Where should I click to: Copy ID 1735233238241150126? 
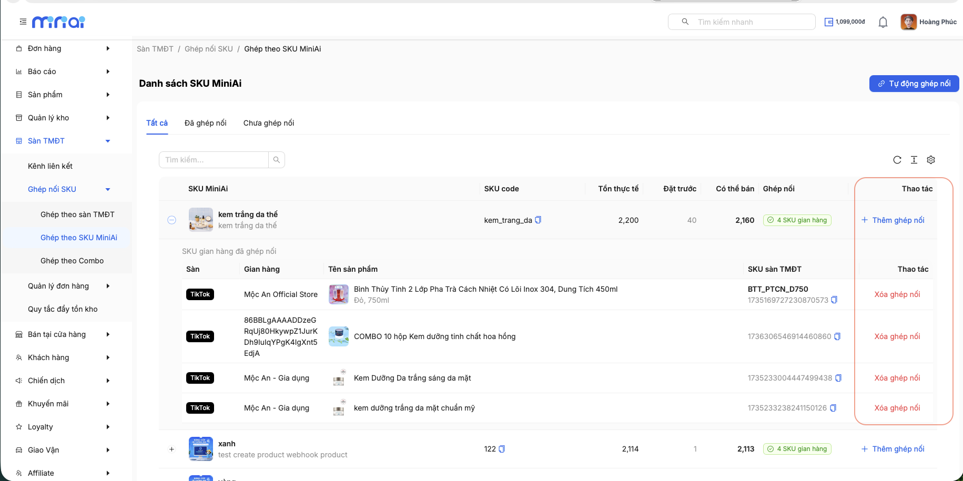[x=833, y=408]
